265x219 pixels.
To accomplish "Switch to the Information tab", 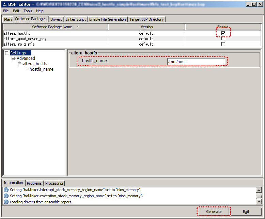I will click(x=13, y=183).
